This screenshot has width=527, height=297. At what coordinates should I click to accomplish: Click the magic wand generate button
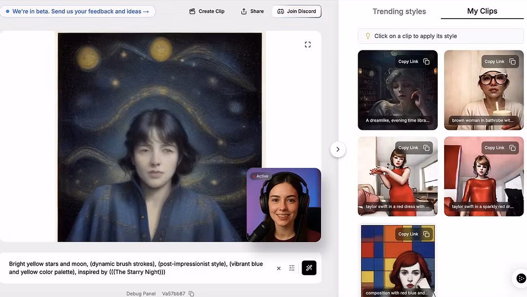[x=309, y=268]
